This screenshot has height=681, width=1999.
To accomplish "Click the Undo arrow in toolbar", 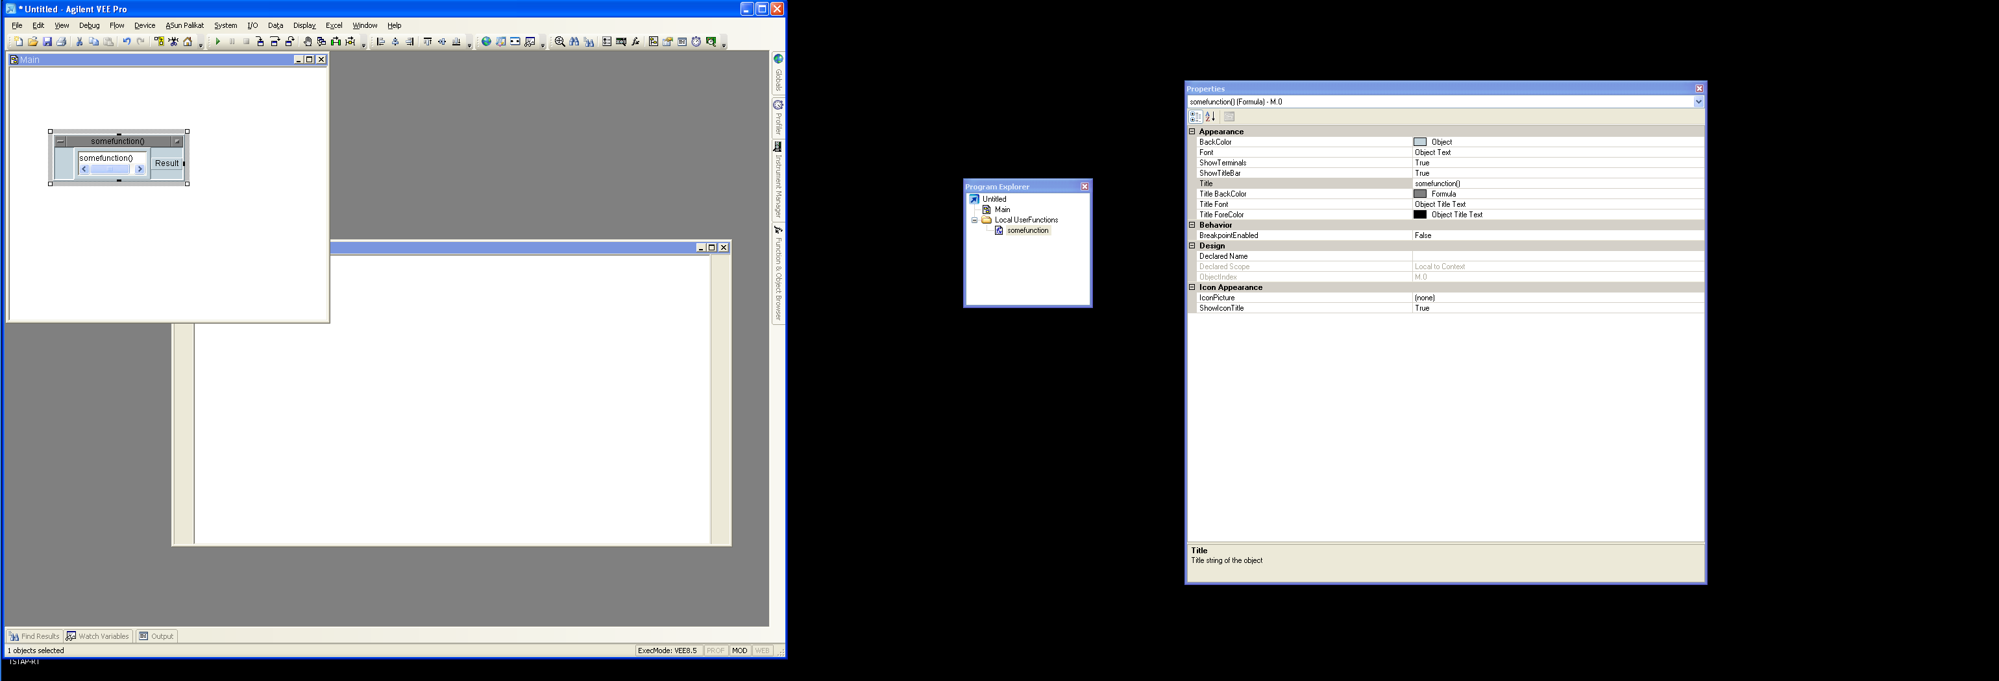I will [127, 42].
